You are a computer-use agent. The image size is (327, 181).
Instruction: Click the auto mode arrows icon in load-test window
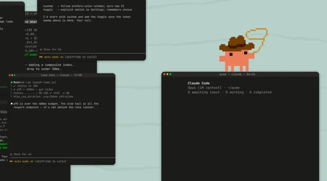pos(11,161)
